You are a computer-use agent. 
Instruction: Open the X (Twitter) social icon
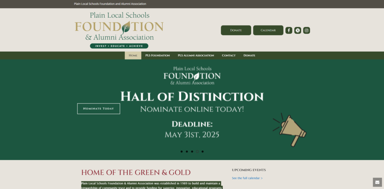pyautogui.click(x=298, y=30)
